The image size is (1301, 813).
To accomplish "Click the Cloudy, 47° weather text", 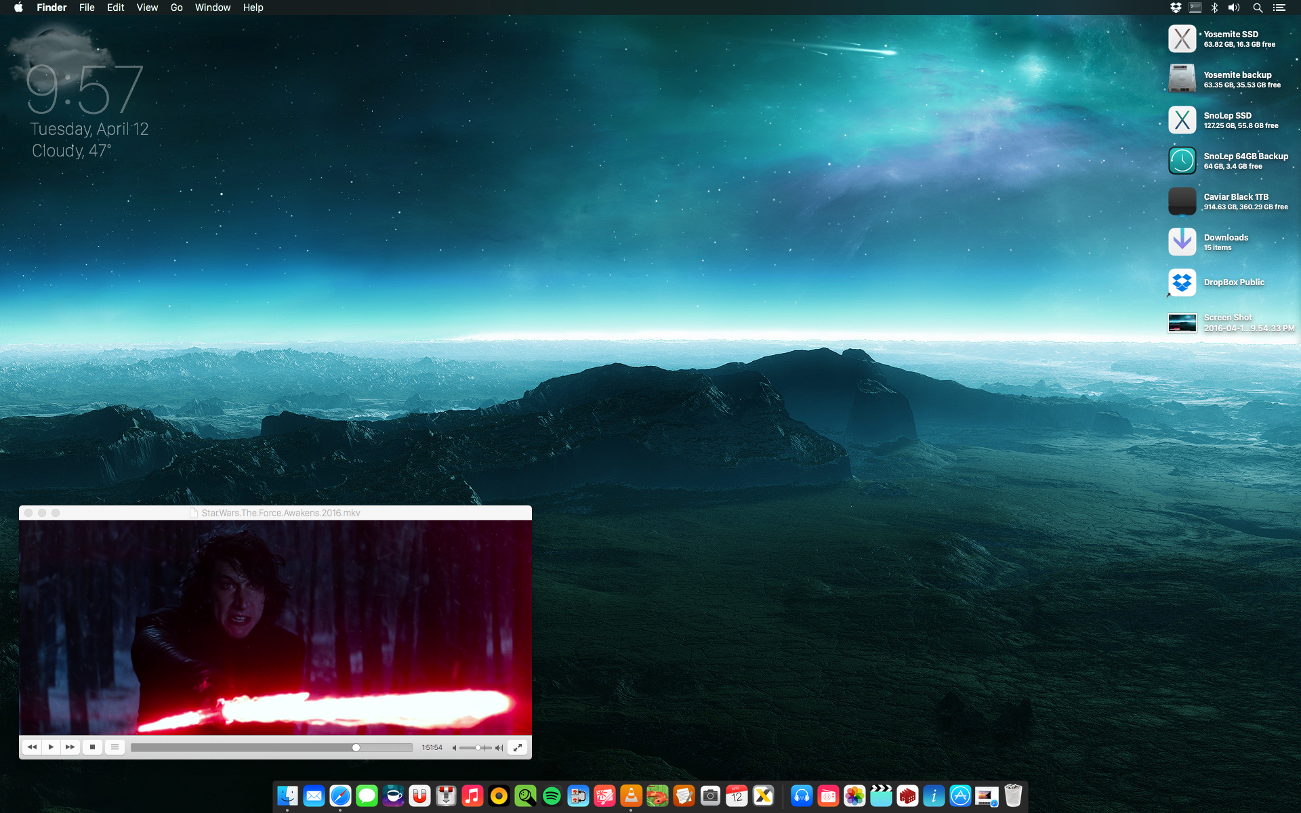I will [x=71, y=150].
